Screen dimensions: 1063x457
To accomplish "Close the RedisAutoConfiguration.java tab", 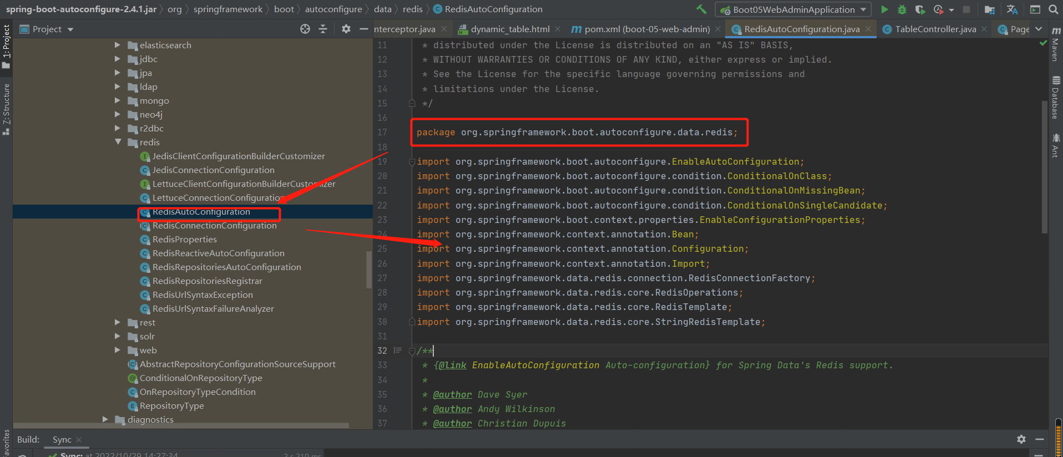I will click(868, 29).
